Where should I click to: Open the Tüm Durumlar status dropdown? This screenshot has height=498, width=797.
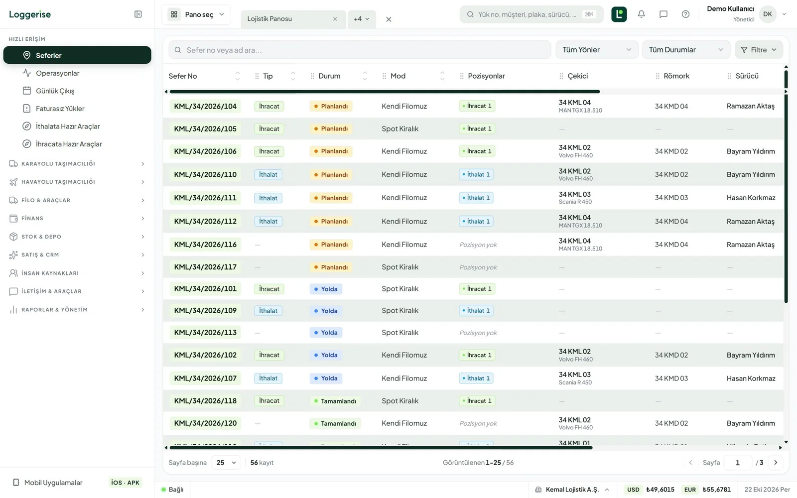click(686, 50)
